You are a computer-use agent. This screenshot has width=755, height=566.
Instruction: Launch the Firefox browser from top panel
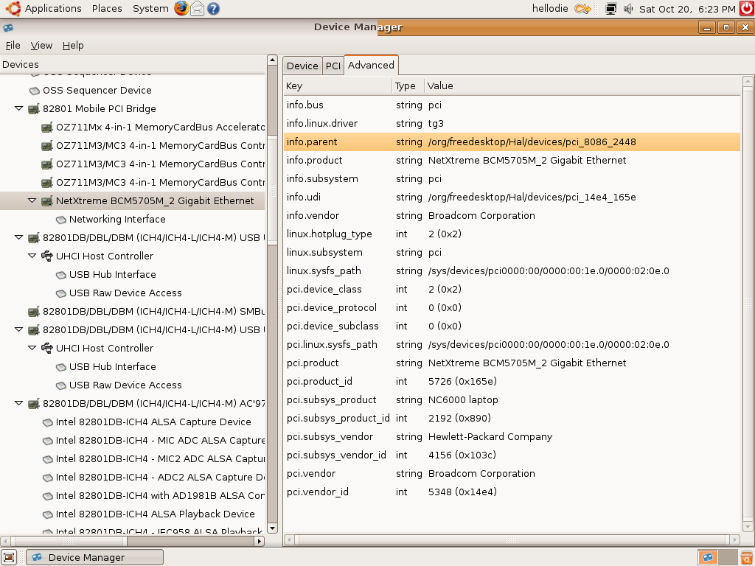coord(181,9)
